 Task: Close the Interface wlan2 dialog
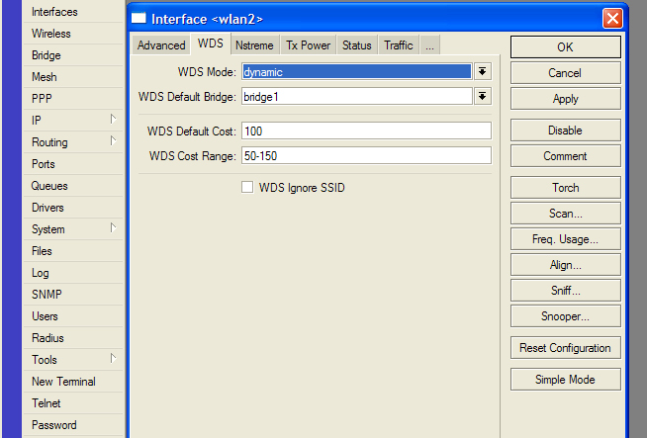click(x=612, y=19)
